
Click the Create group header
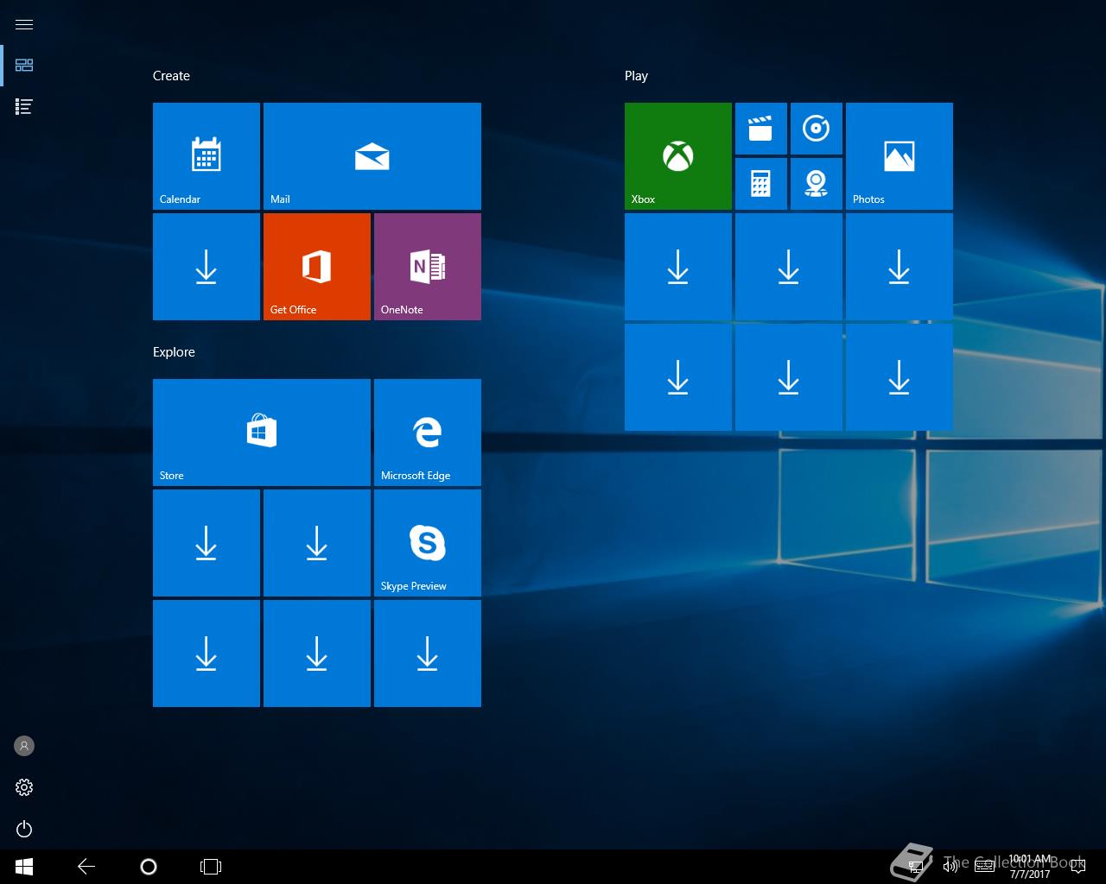point(171,76)
